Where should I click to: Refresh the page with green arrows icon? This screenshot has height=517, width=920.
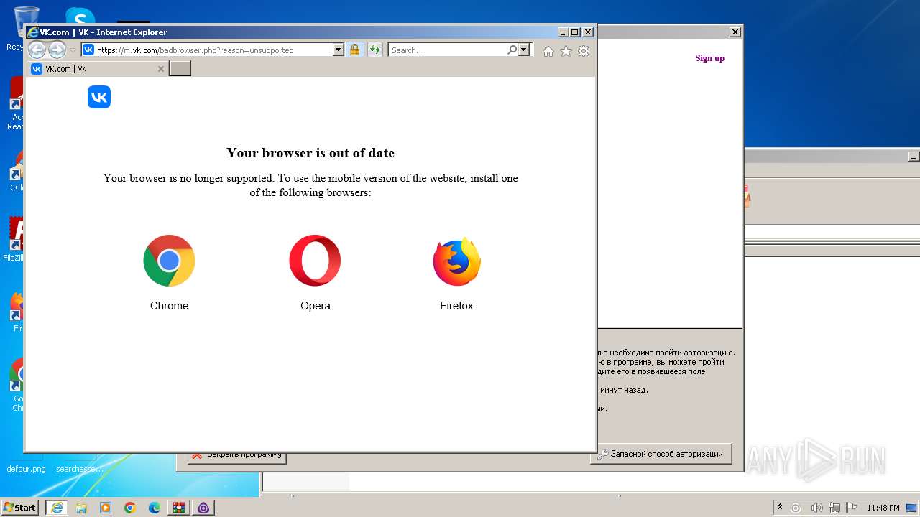click(x=374, y=50)
